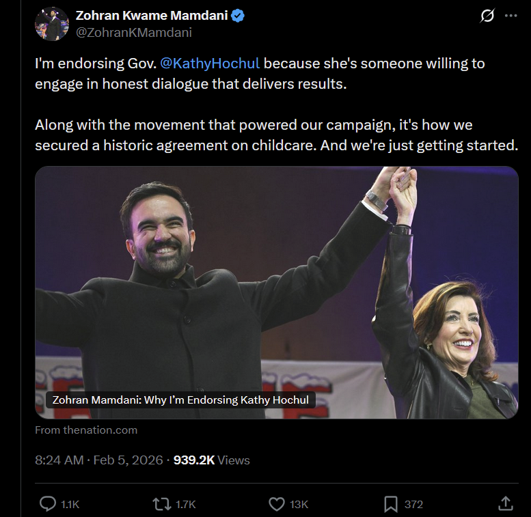The height and width of the screenshot is (517, 531).
Task: Click the 13K likes count
Action: (299, 505)
